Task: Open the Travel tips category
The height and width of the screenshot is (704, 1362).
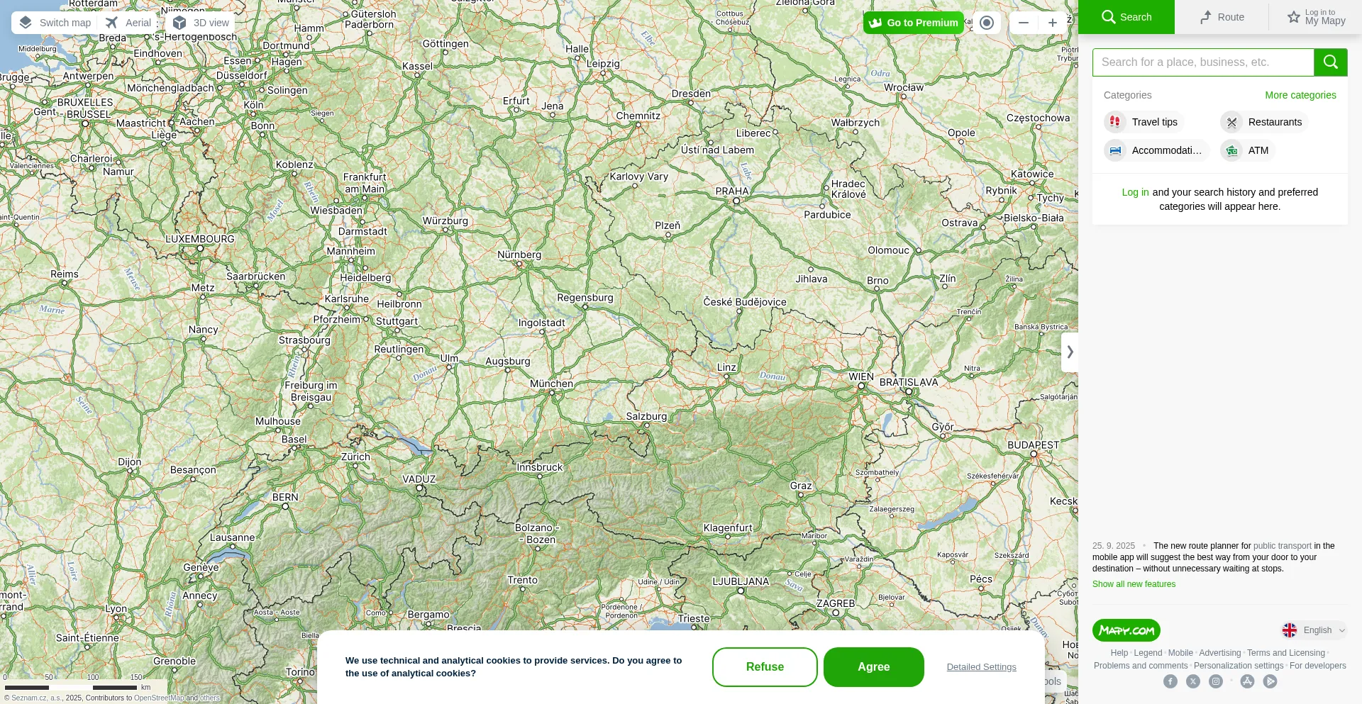Action: 1144,122
